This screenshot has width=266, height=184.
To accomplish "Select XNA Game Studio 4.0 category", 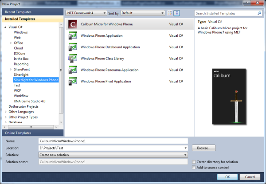I will point(30,101).
